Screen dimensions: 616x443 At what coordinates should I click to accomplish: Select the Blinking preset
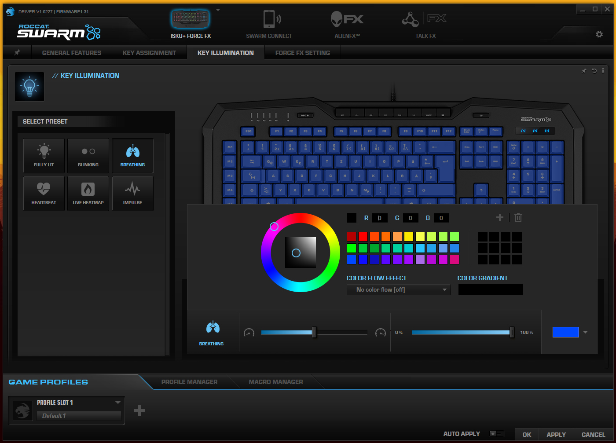pyautogui.click(x=88, y=156)
